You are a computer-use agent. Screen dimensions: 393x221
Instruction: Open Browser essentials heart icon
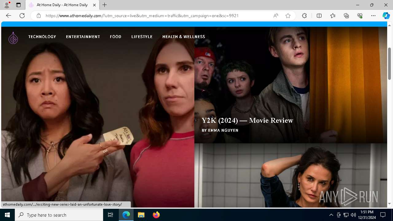(360, 16)
